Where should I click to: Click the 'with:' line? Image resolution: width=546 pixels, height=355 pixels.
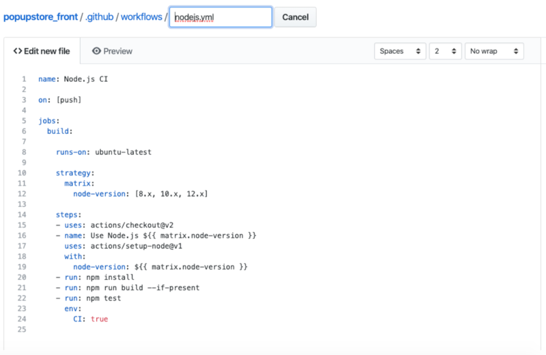[75, 257]
